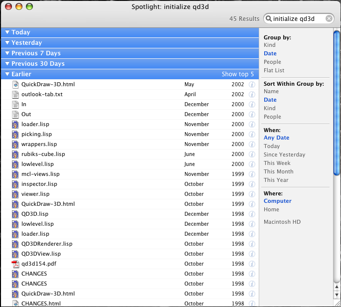
Task: Collapse the Today group
Action: (7, 32)
